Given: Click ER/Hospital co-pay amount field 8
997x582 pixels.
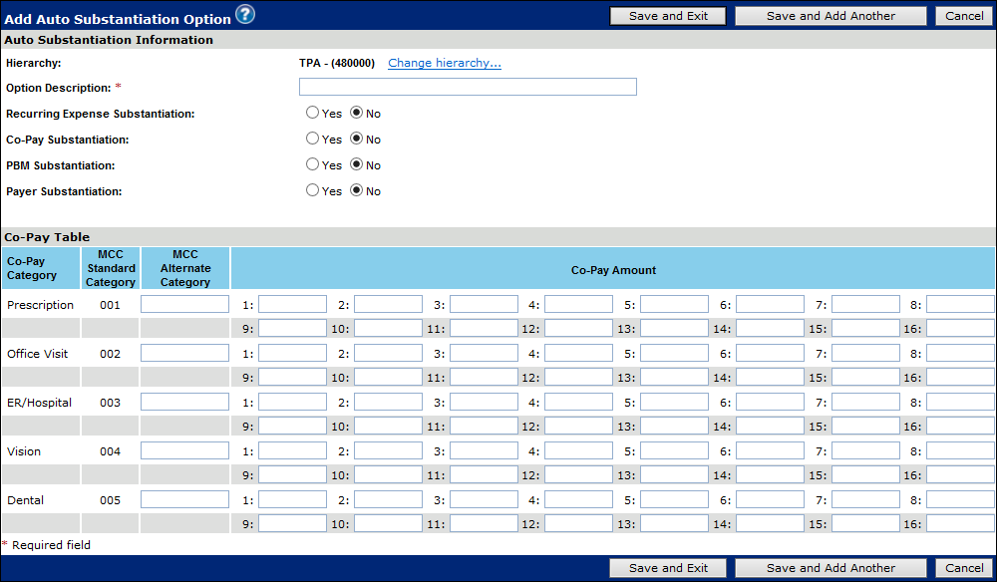Looking at the screenshot, I should 960,402.
